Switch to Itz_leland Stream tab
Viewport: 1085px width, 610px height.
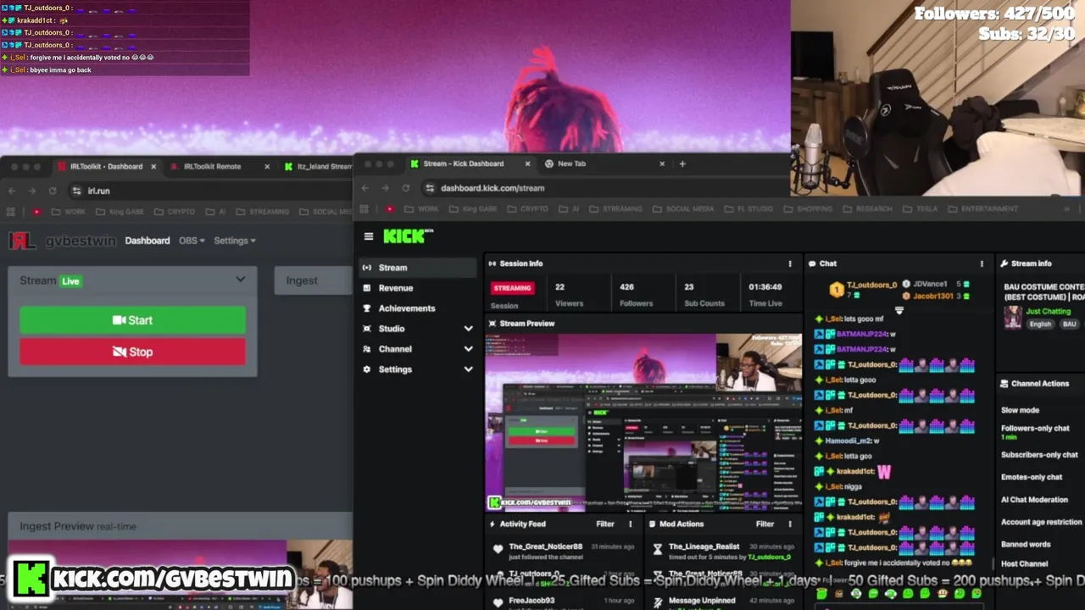click(x=318, y=167)
